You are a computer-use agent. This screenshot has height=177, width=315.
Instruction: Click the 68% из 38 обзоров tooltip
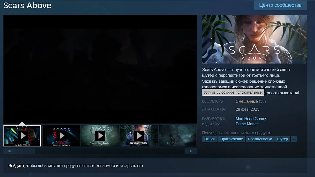tap(233, 93)
